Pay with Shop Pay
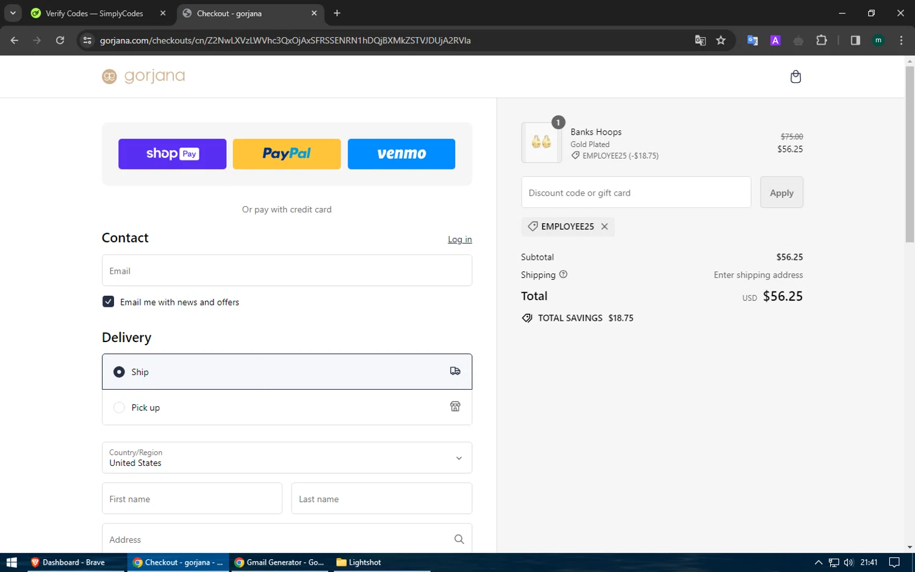 (172, 154)
